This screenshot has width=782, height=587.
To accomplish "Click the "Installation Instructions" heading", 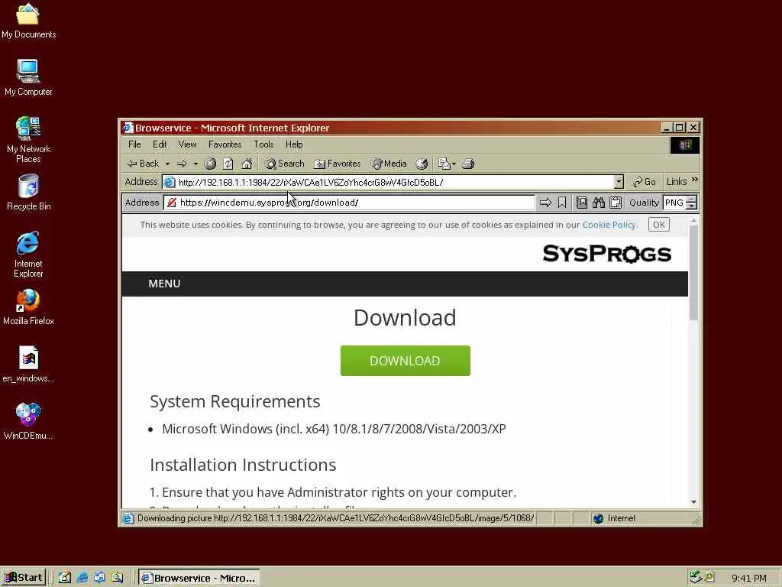I will (x=243, y=465).
